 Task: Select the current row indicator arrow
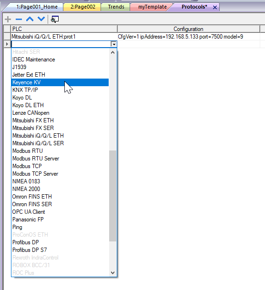coord(7,44)
